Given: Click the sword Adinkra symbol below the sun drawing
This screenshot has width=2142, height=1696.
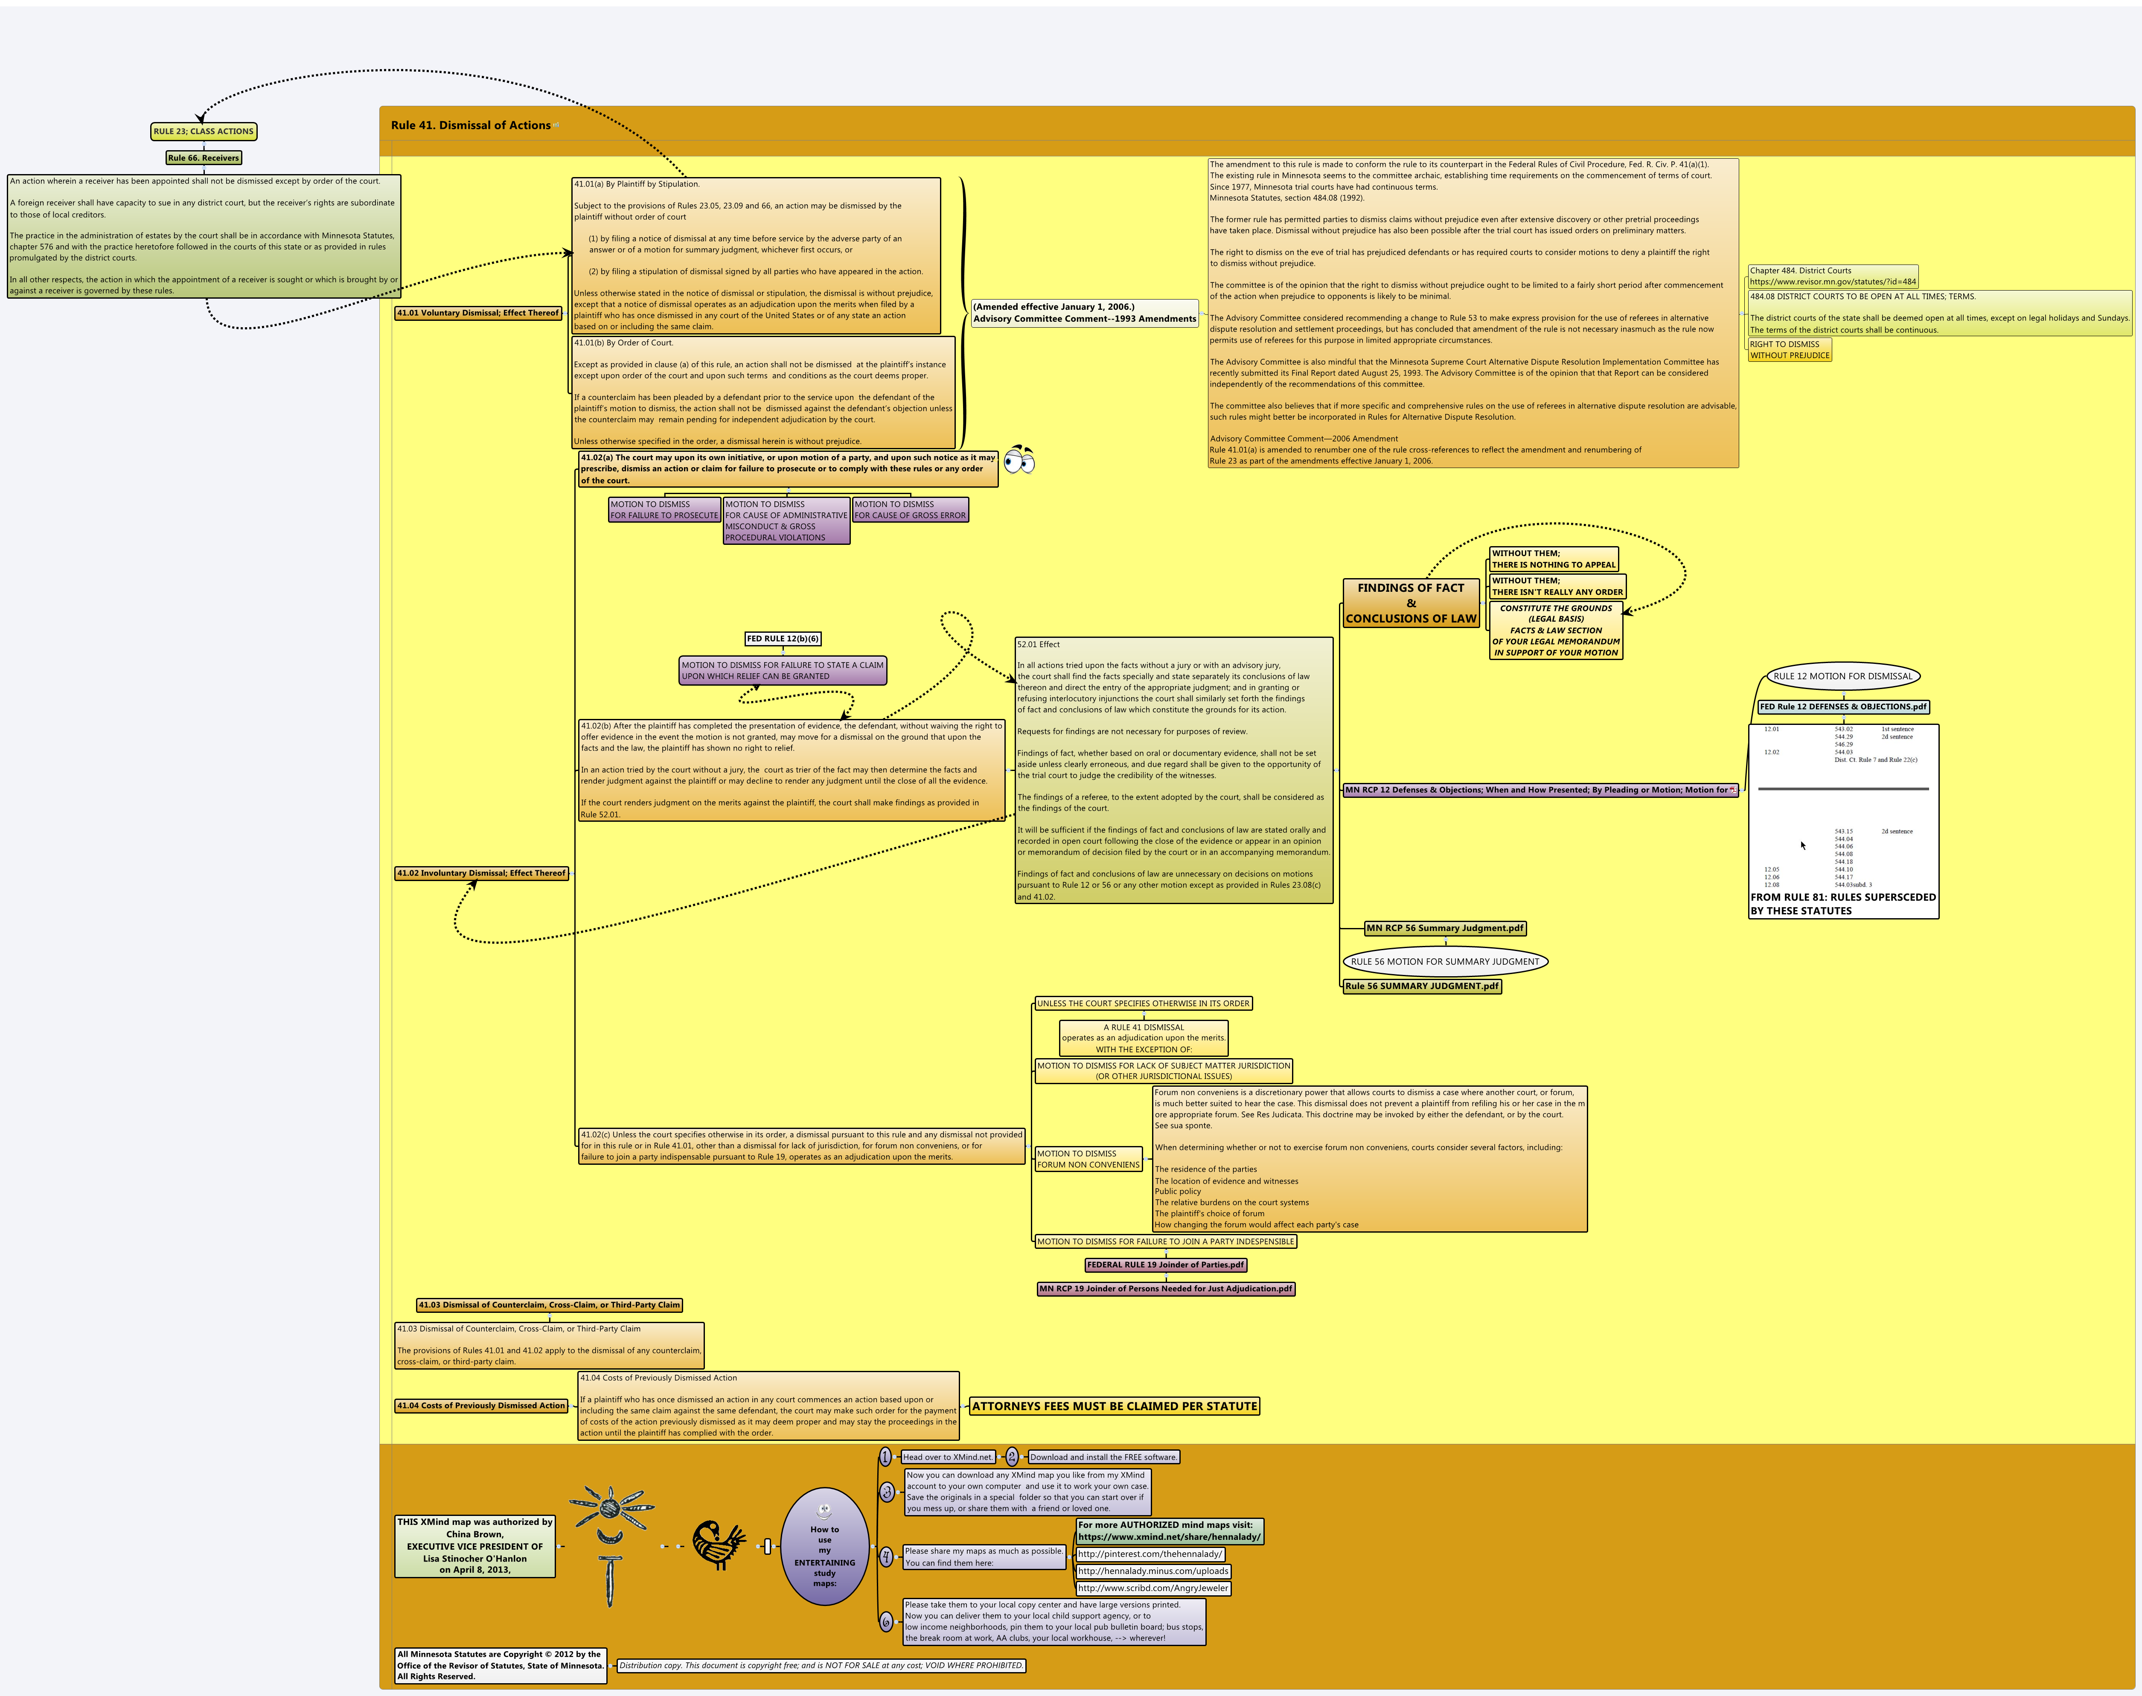Looking at the screenshot, I should click(610, 1578).
